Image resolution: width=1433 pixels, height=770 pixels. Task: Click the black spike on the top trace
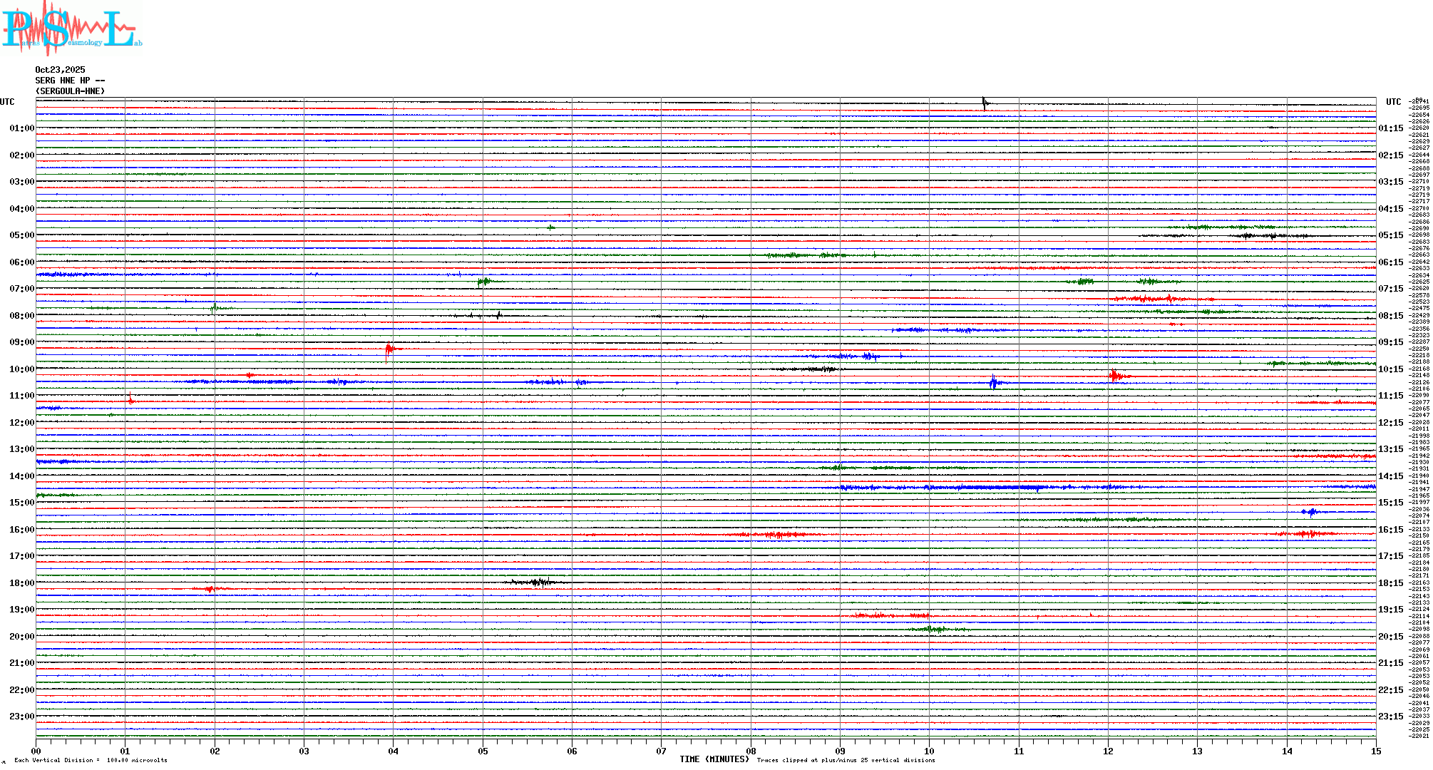pos(984,103)
